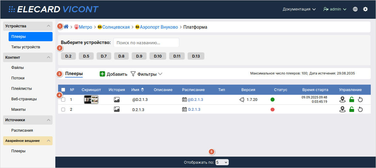This screenshot has height=168, width=376.
Task: Click green plus Add player icon
Action: [102, 74]
